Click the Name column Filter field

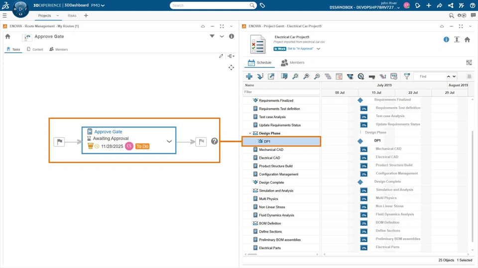coord(281,92)
